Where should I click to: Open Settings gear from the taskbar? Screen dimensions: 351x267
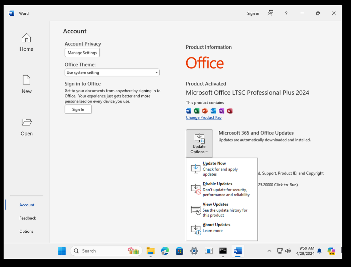pos(194,251)
